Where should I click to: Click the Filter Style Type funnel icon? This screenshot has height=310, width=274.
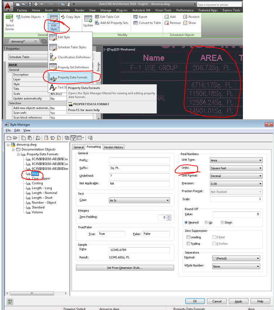[74, 138]
